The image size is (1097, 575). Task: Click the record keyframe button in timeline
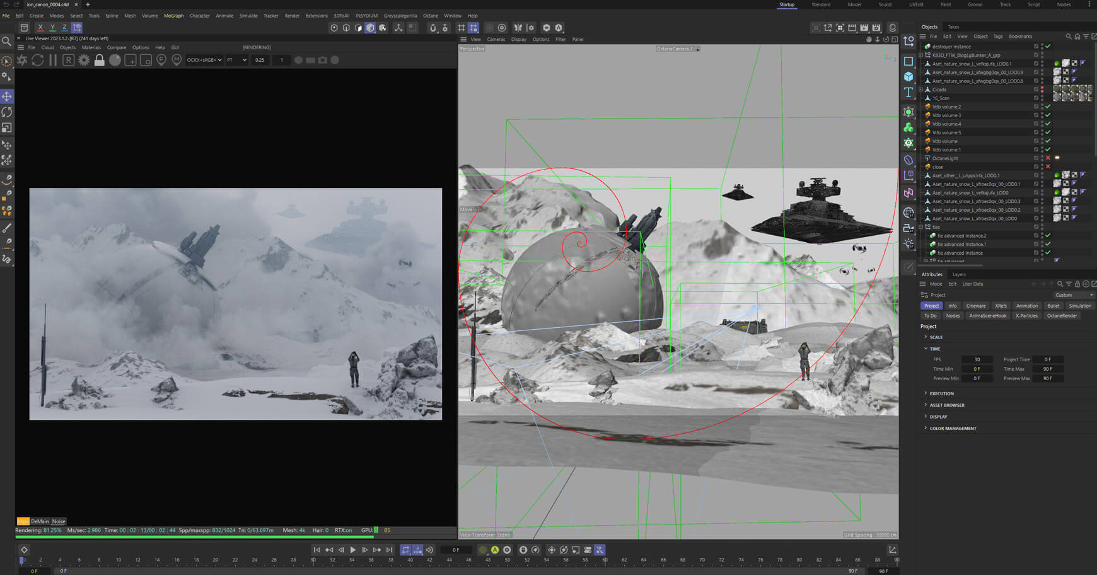(x=483, y=550)
